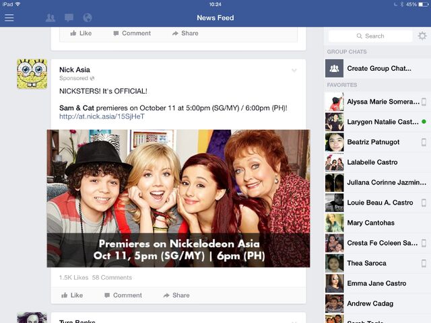Open the Nick Asia page name

(x=75, y=69)
